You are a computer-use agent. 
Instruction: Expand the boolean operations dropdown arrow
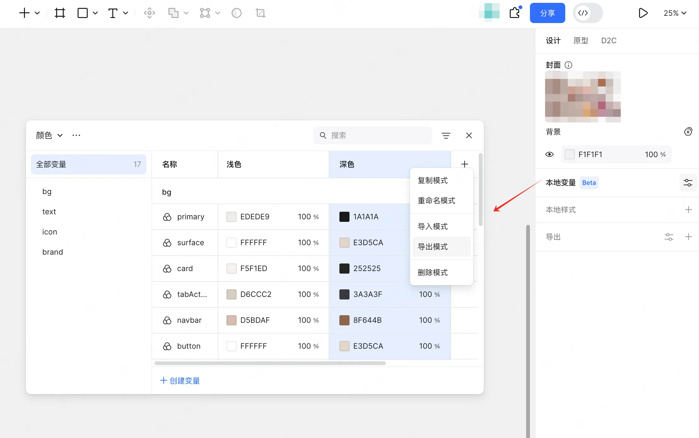click(x=186, y=13)
